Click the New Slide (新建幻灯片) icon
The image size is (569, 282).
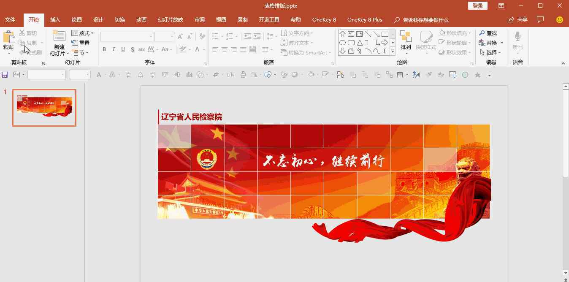point(59,37)
